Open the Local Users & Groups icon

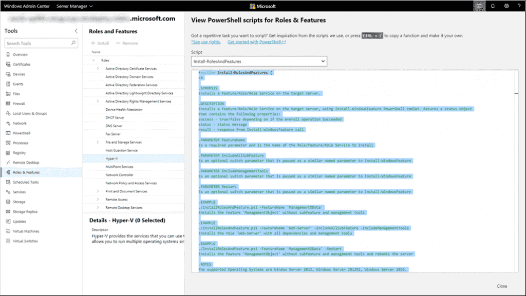[x=8, y=113]
